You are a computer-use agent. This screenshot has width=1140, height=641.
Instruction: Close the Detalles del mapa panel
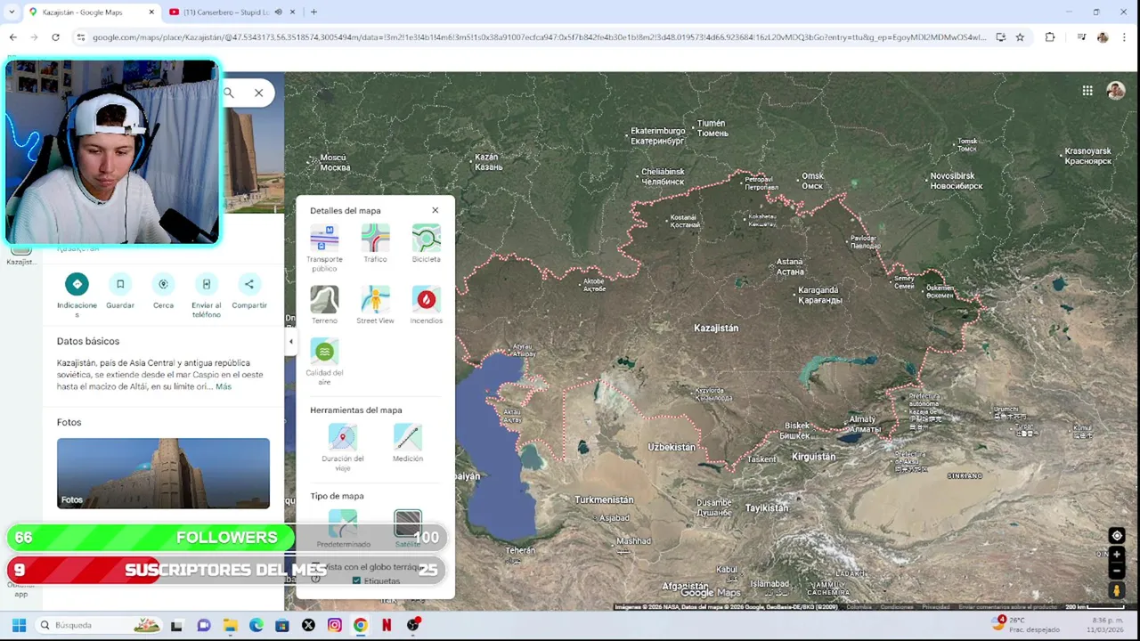coord(435,210)
